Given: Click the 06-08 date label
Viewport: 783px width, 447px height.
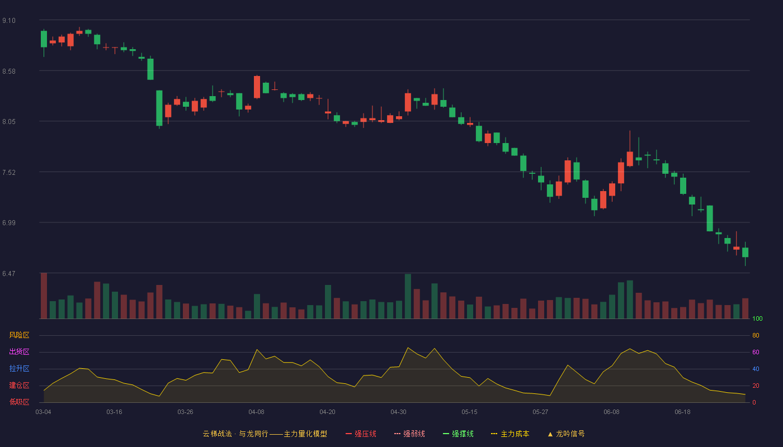Looking at the screenshot, I should pyautogui.click(x=611, y=412).
